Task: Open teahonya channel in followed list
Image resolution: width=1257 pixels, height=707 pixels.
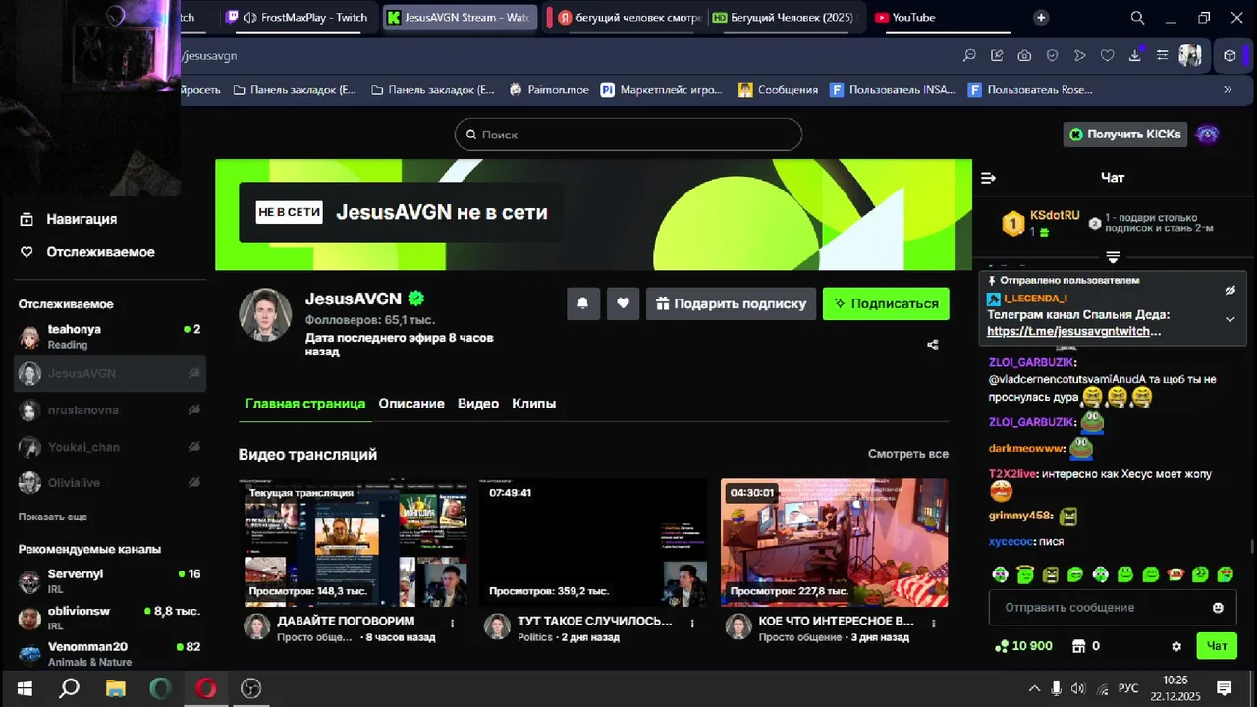Action: click(x=110, y=337)
